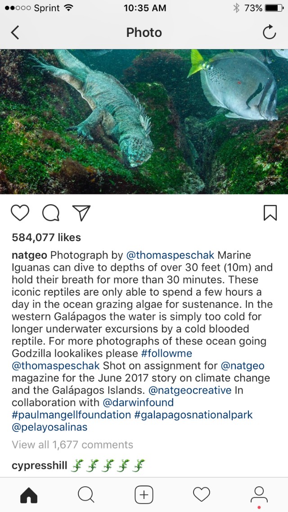Open the Search tab
288x512 pixels.
[x=86, y=495]
